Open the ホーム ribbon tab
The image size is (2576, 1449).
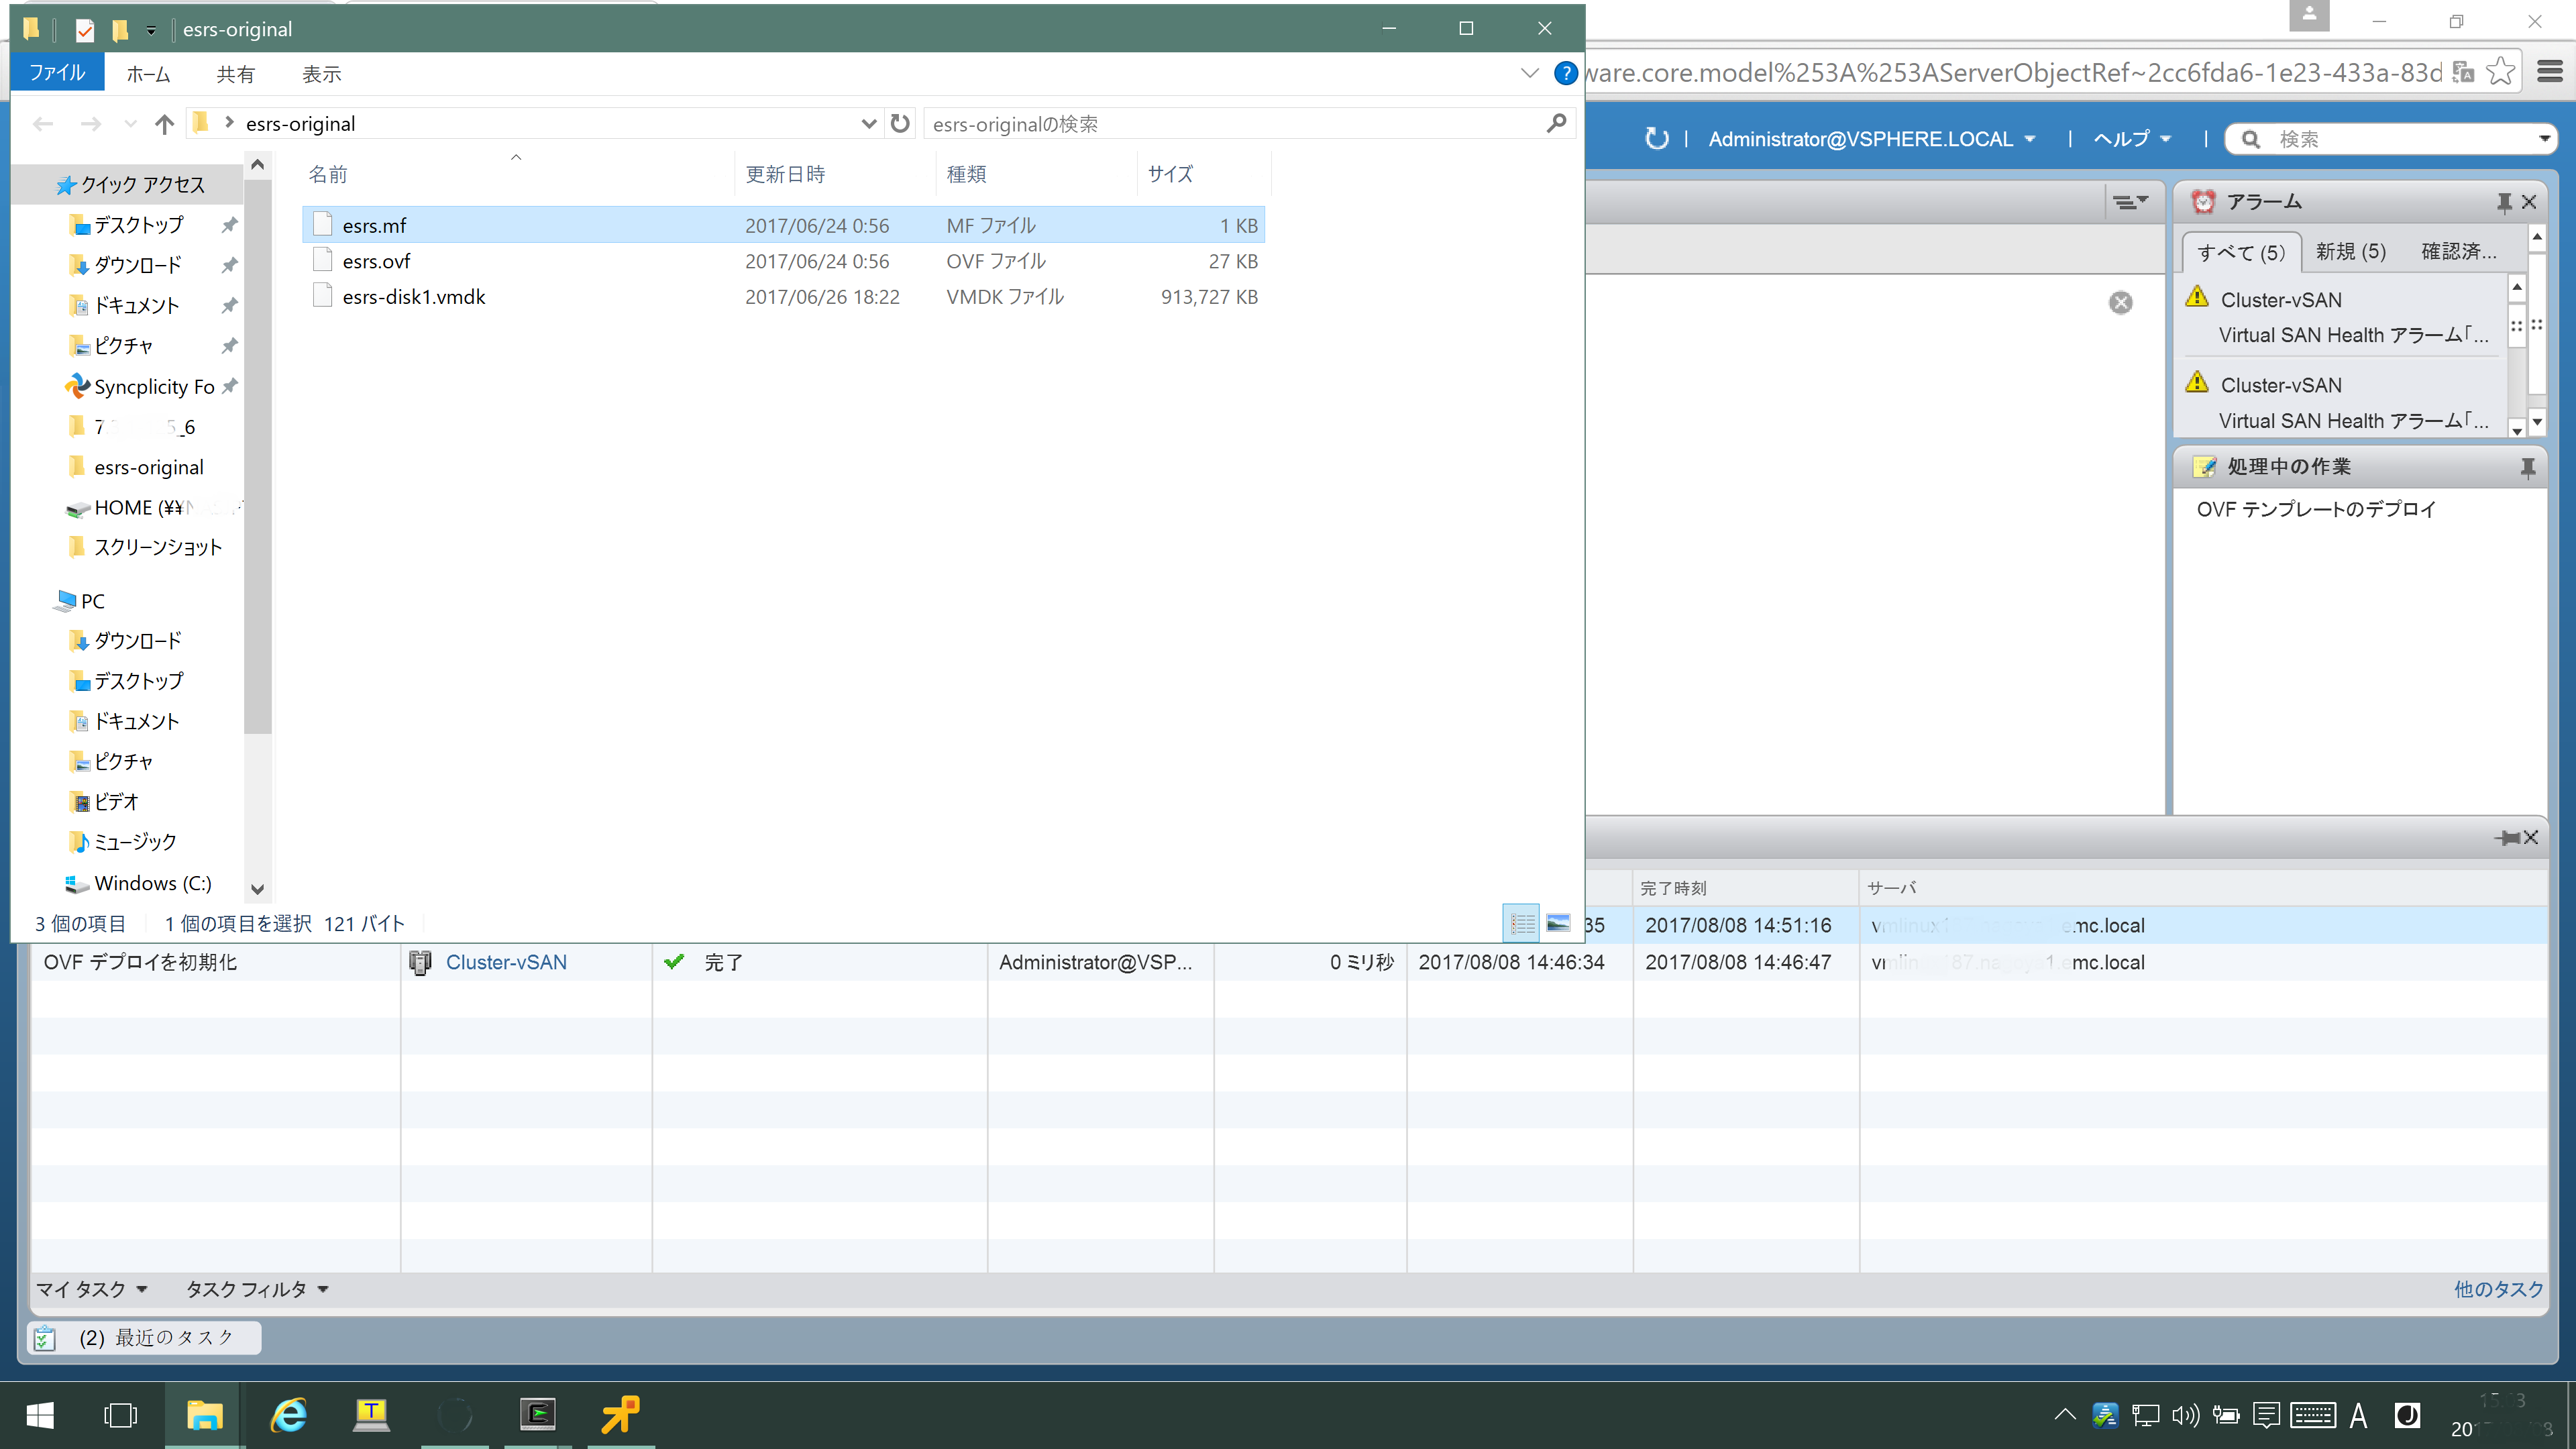[148, 74]
